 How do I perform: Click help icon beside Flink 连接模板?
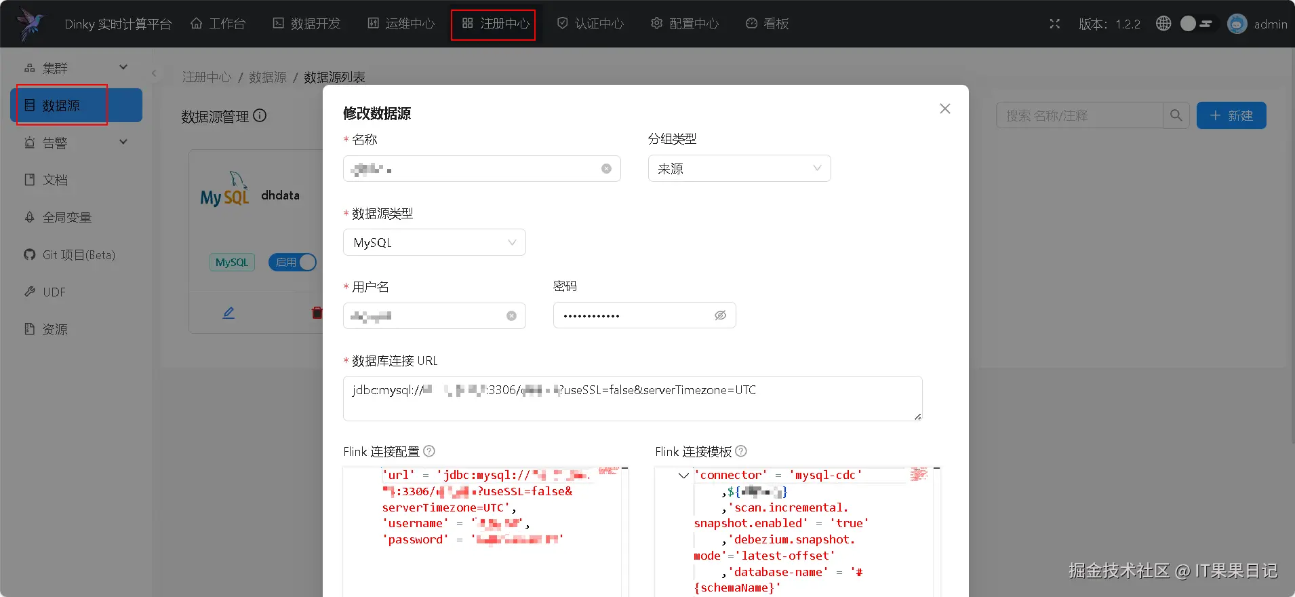(x=741, y=451)
